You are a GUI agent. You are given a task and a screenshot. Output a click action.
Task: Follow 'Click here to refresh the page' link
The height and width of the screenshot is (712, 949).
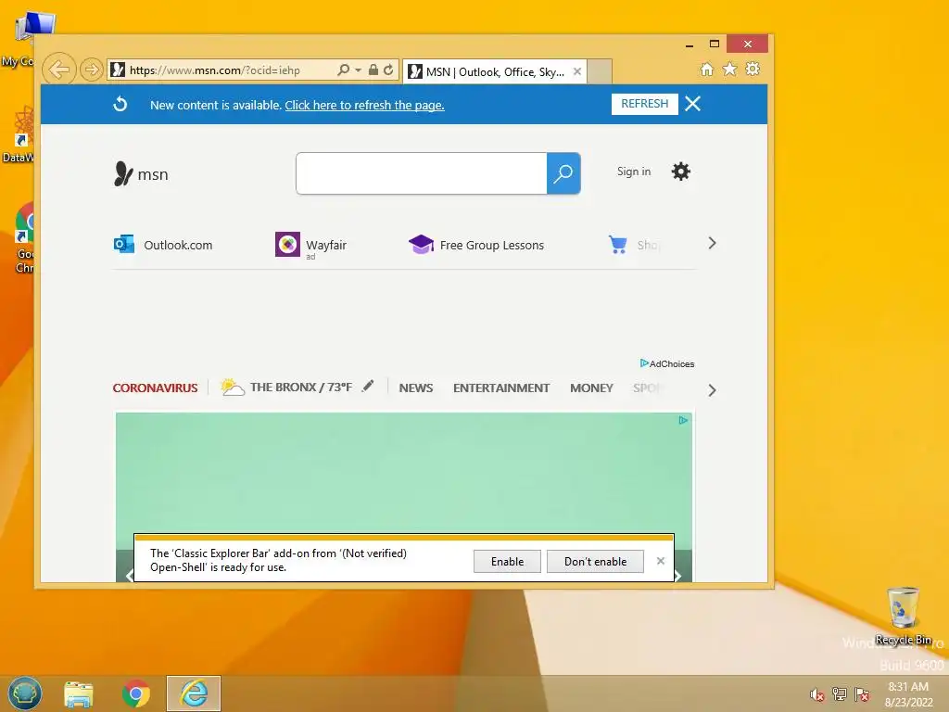(x=364, y=105)
